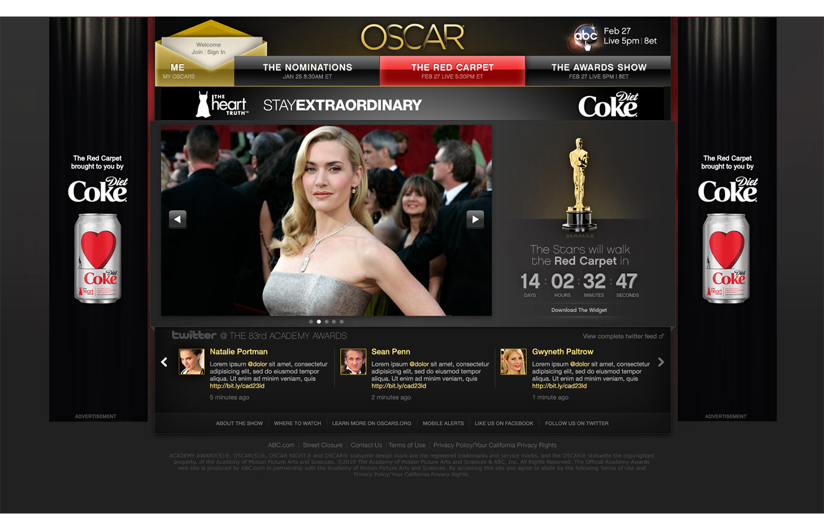824x530 pixels.
Task: Open Natalie Portman's avatar photo
Action: click(191, 362)
